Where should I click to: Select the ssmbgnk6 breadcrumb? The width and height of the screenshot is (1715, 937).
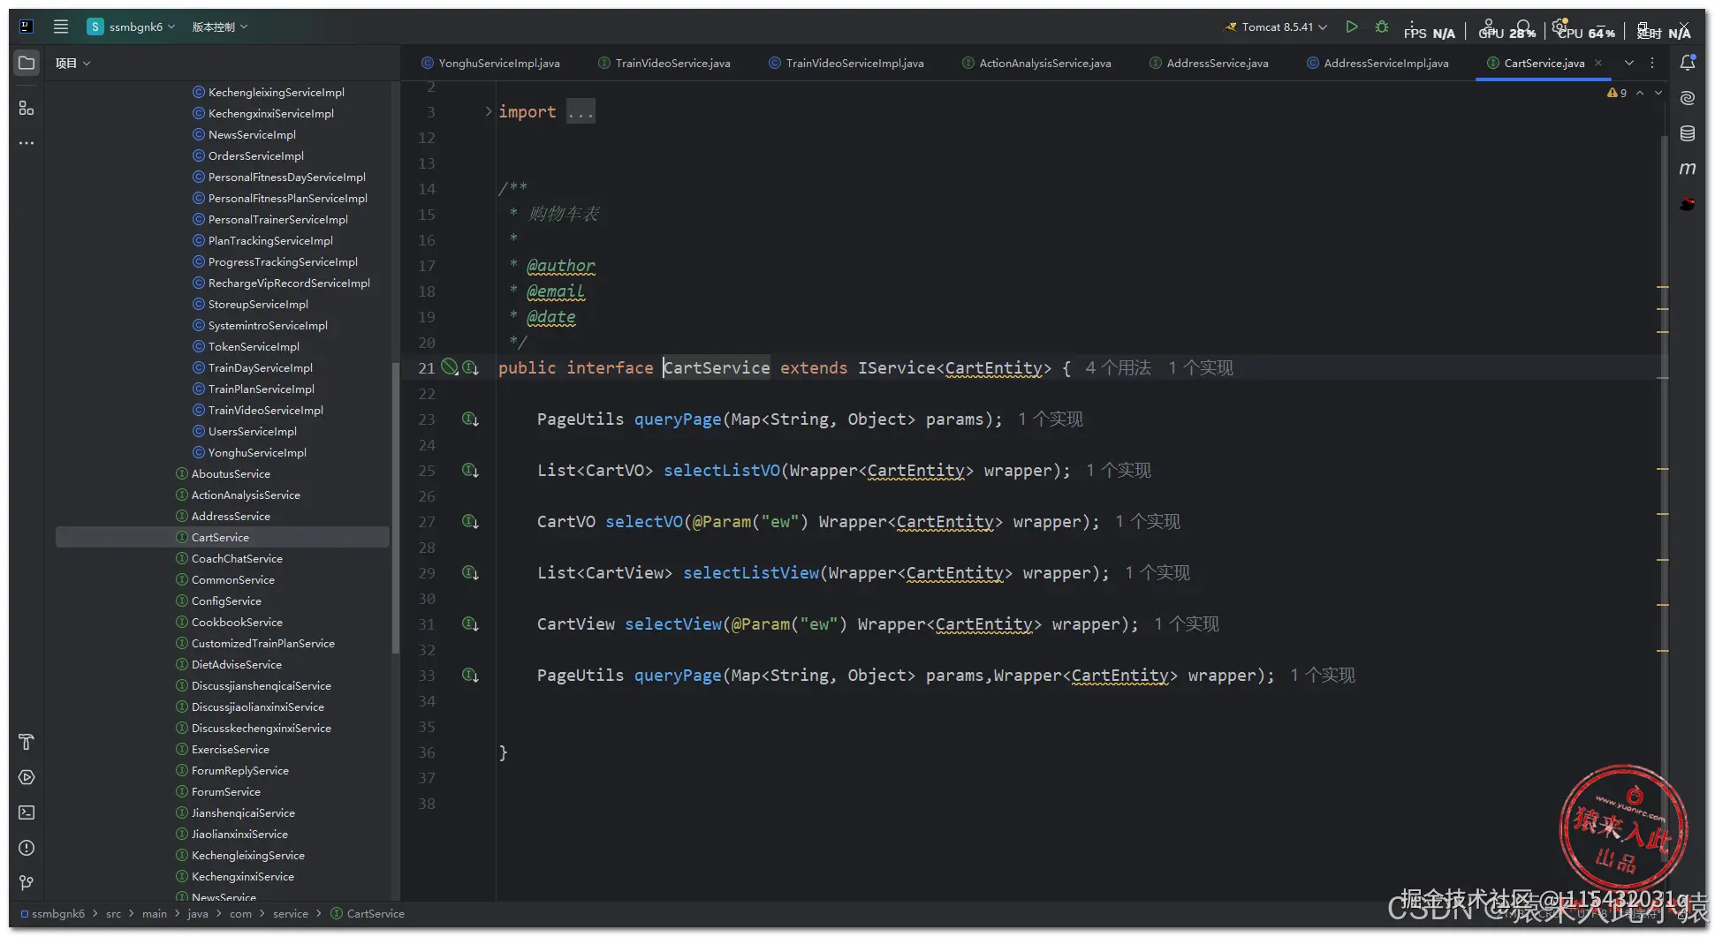[52, 913]
